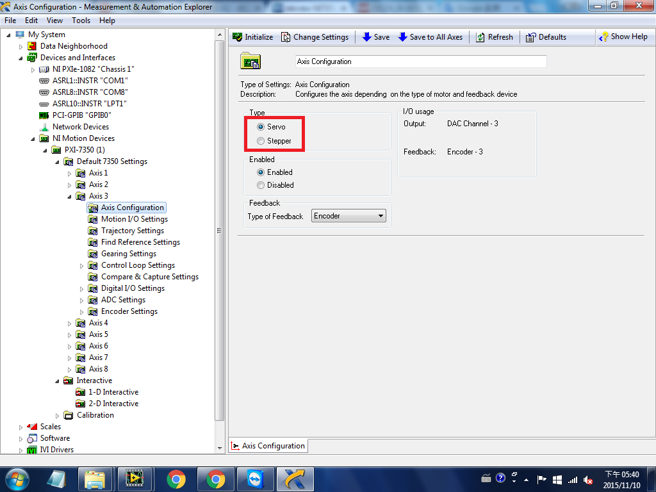Screen dimensions: 656x492
Task: Restore Defaults from the toolbar
Action: [546, 37]
